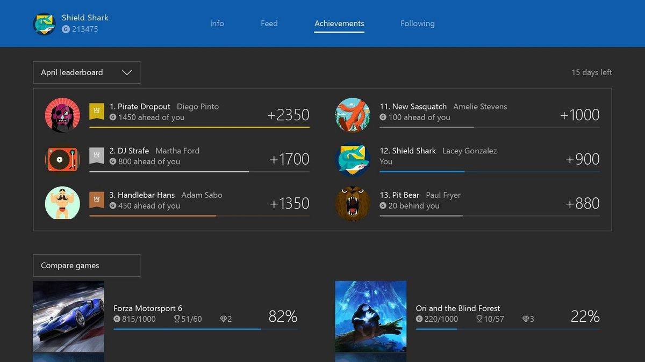Click the Compare games button
Screen dimensions: 645x362
tap(86, 265)
